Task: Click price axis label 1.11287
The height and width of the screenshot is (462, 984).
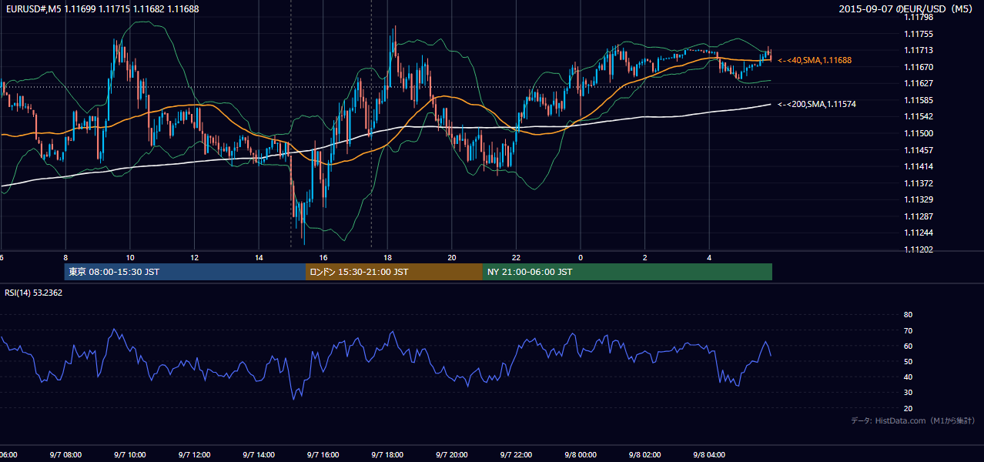Action: tap(918, 216)
